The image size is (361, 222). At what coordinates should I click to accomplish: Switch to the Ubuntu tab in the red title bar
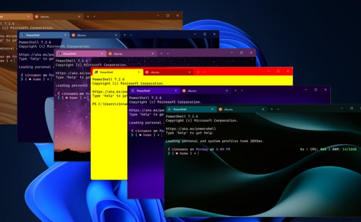[168, 72]
